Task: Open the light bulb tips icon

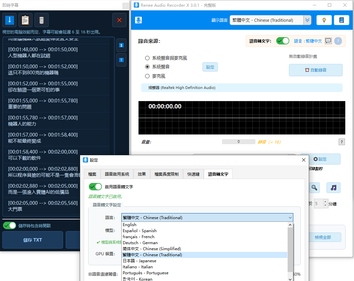Action: (324, 20)
